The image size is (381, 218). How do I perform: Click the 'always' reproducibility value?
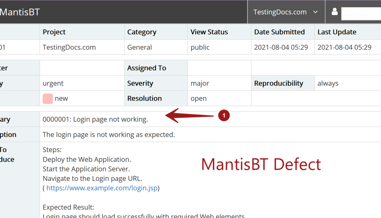click(x=328, y=83)
